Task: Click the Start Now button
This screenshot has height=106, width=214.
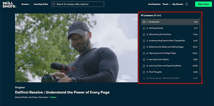Action: pos(203,4)
